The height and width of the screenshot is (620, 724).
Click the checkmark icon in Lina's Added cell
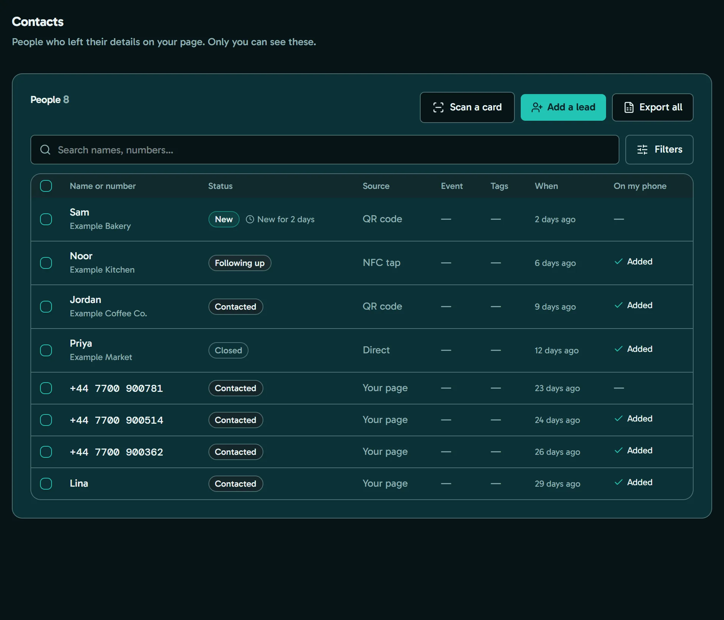[x=618, y=482]
